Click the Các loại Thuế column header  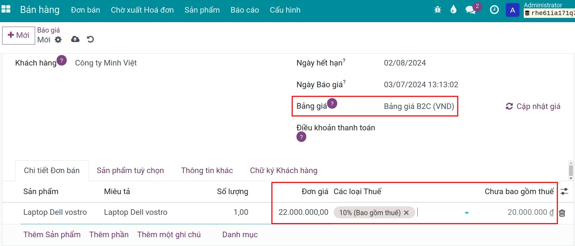357,192
